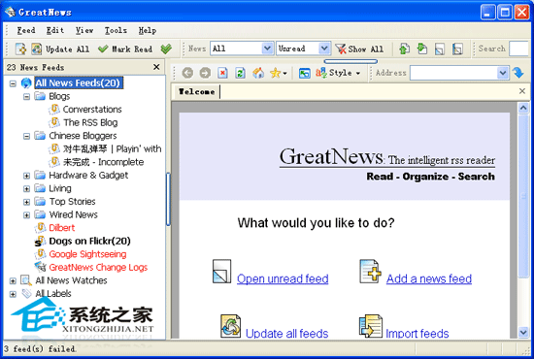Click the Update All toolbar button
This screenshot has width=534, height=359.
click(x=60, y=49)
